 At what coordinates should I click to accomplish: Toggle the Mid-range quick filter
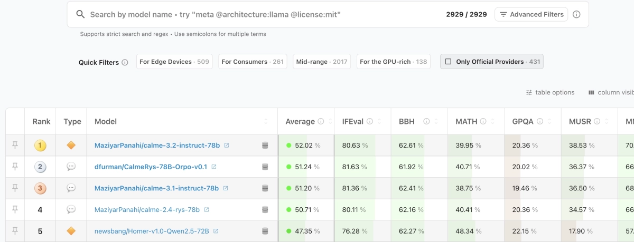(x=321, y=62)
